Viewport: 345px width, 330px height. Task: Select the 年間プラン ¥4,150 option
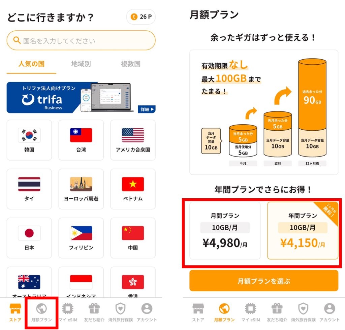tap(303, 231)
